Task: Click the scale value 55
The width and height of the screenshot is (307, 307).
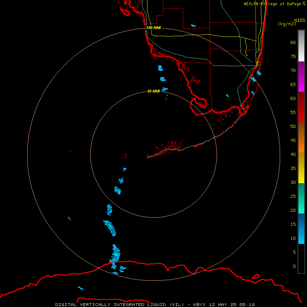Action: [293, 112]
